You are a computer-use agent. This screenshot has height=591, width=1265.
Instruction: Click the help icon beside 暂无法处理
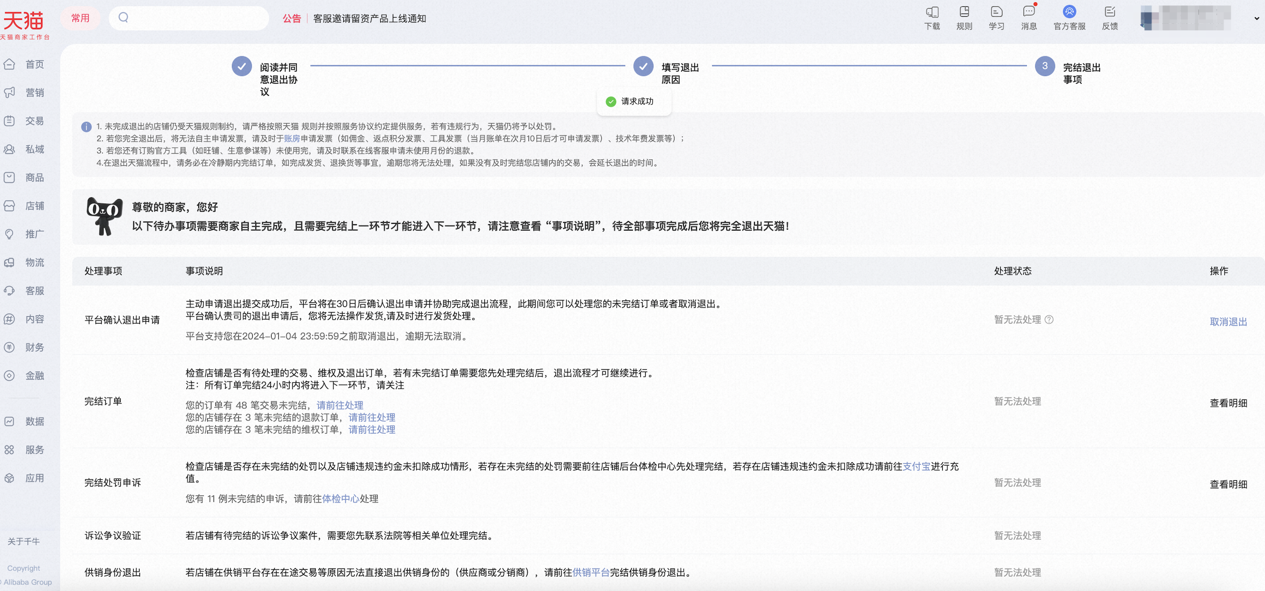[x=1049, y=319]
